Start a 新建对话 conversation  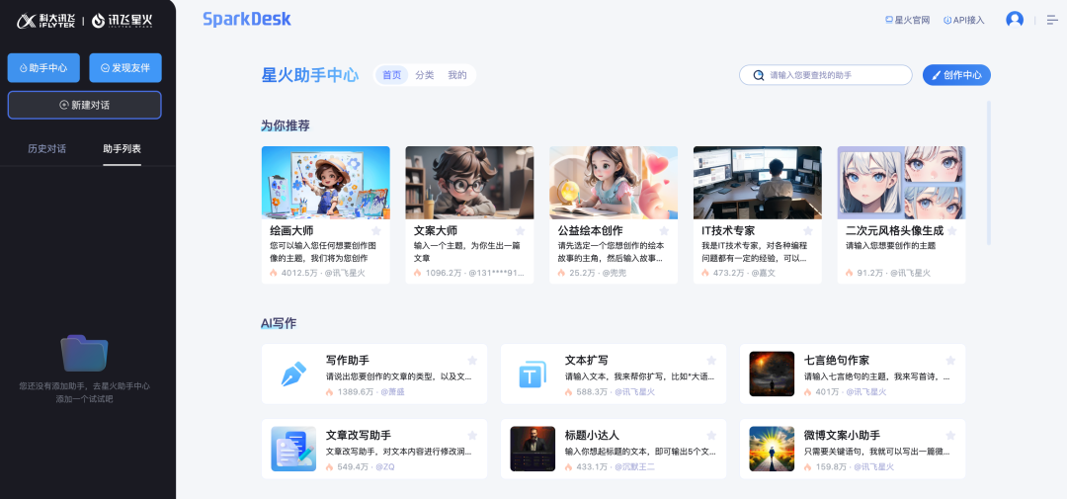84,105
